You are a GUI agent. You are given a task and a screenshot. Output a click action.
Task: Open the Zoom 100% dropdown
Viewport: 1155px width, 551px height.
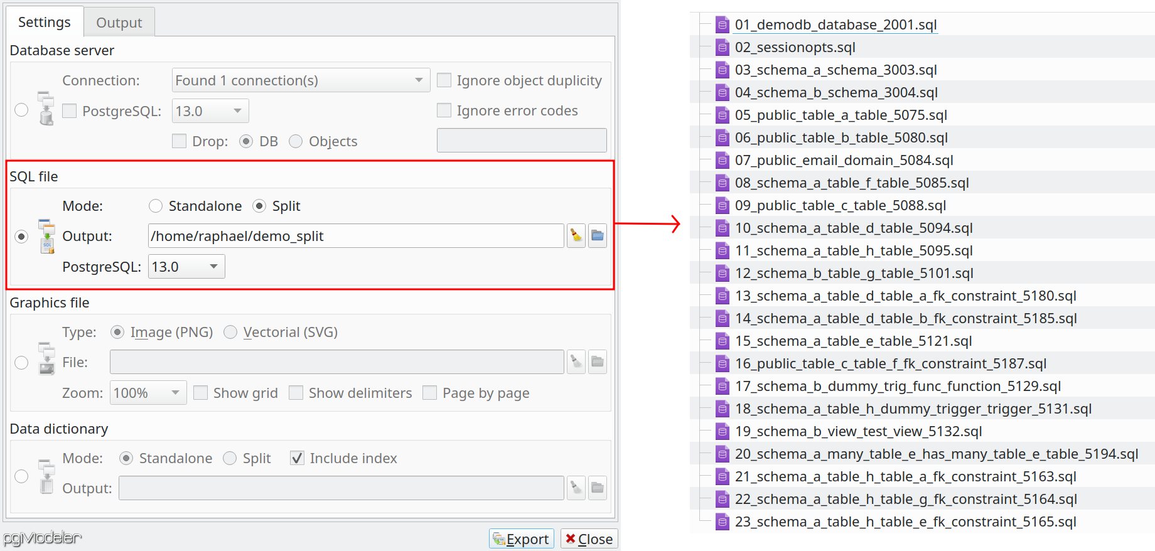148,393
